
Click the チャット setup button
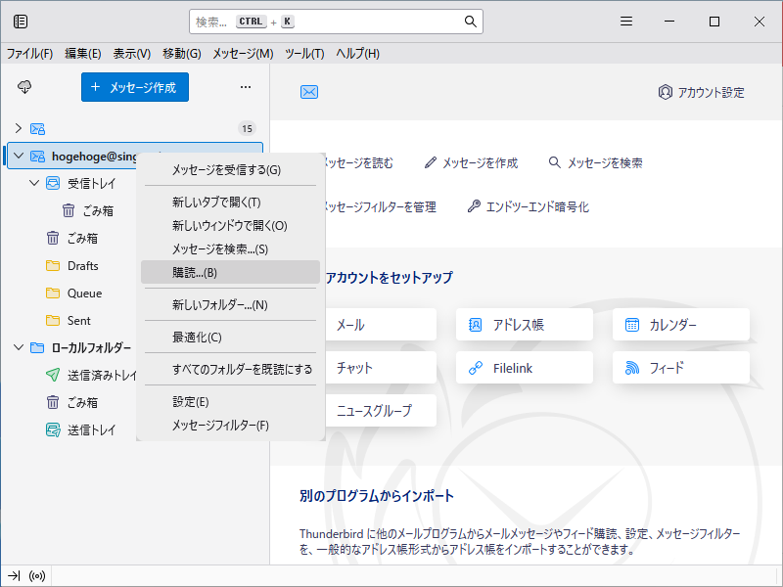pos(381,368)
